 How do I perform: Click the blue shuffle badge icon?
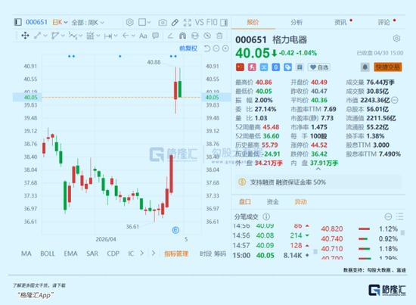(x=264, y=67)
